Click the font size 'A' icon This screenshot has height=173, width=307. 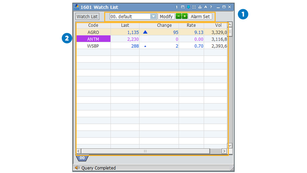(205, 7)
